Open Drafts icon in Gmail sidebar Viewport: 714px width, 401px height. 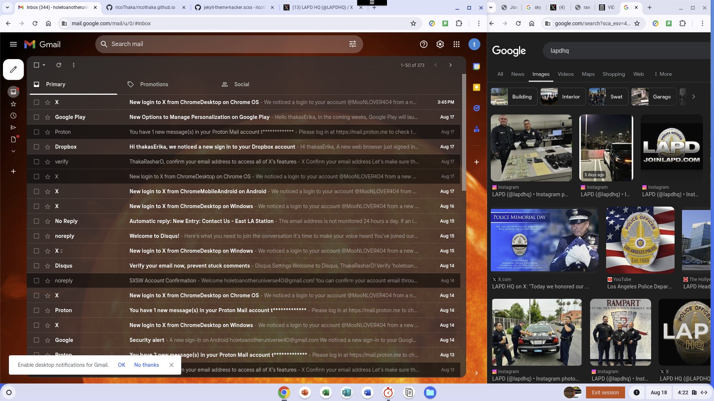13,139
